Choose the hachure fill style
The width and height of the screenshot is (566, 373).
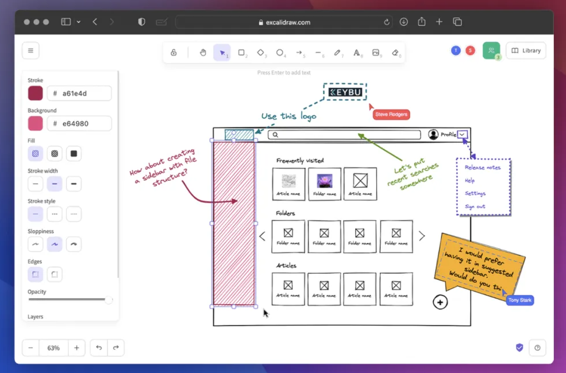[x=36, y=154]
